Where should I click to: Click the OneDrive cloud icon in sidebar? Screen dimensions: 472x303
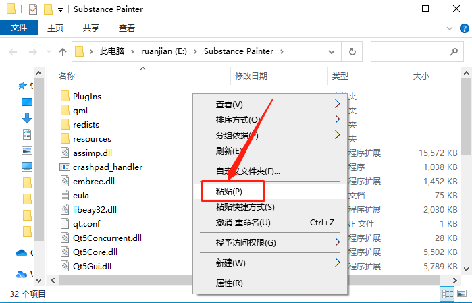22,253
